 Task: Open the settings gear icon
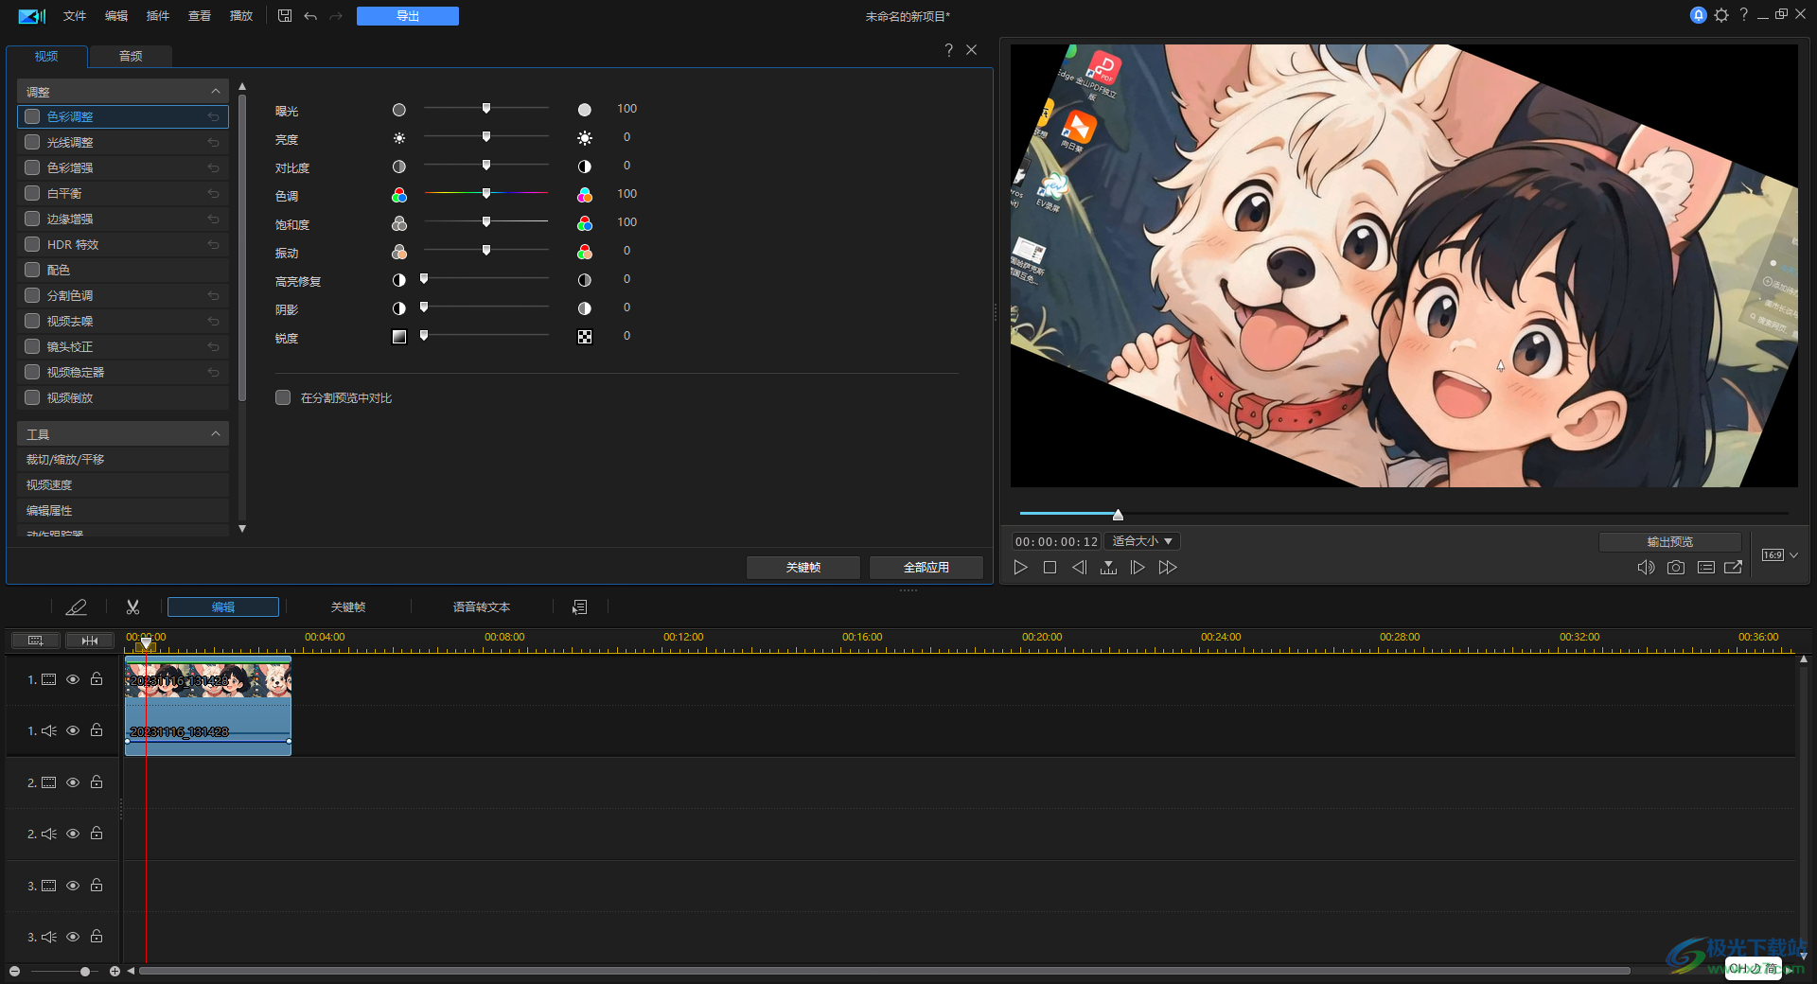[x=1721, y=15]
